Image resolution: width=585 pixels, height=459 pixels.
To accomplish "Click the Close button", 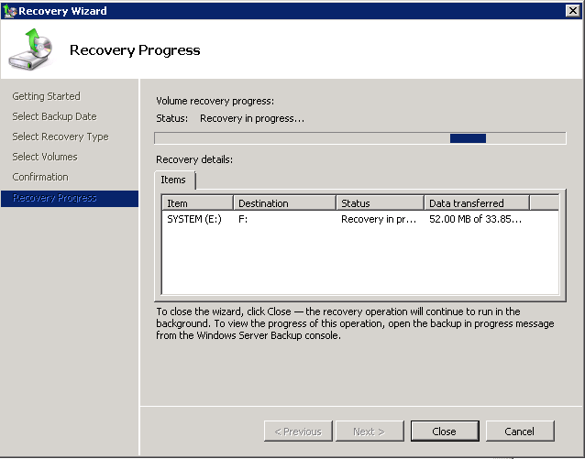I will (445, 431).
